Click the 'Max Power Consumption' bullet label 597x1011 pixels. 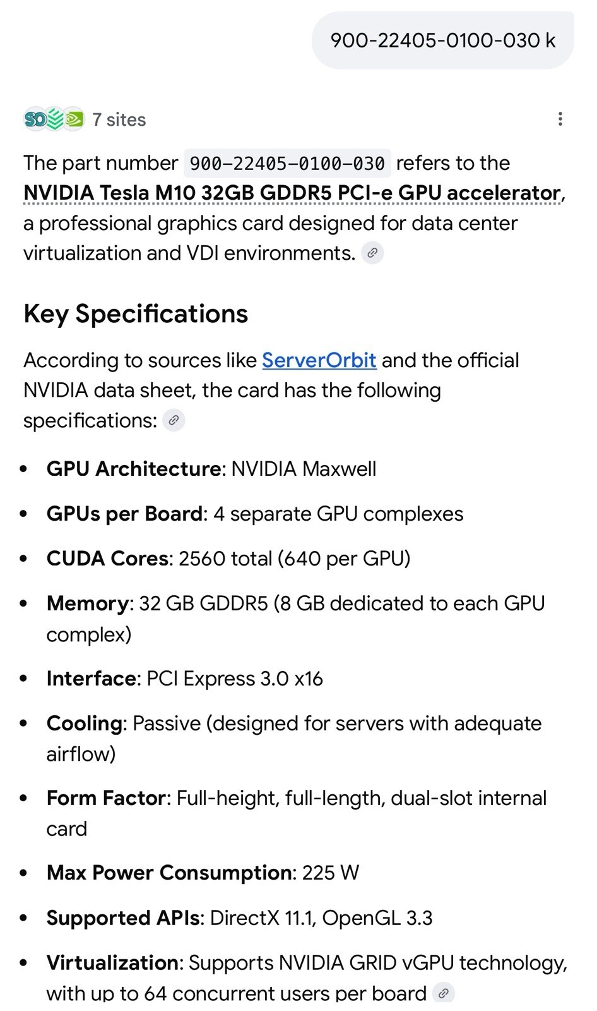click(168, 873)
